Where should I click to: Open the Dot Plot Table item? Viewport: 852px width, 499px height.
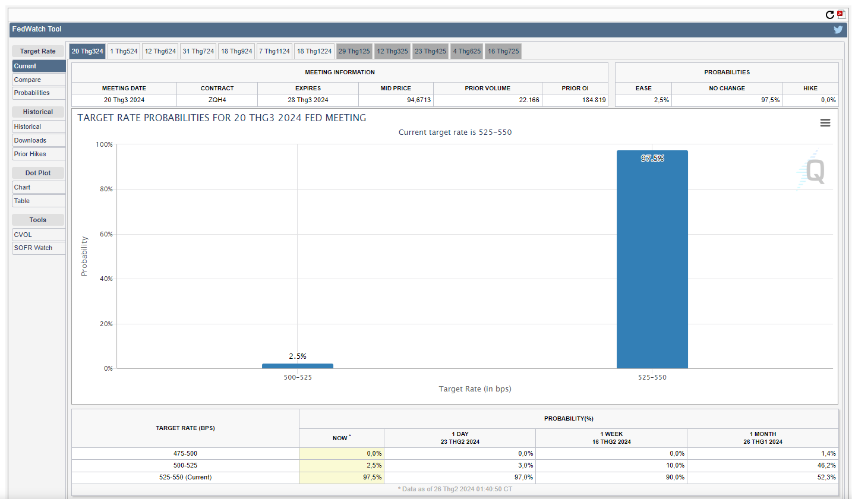point(39,201)
